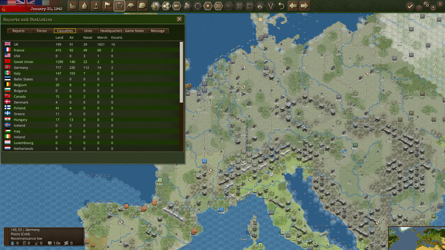Viewport: 445px width, 250px height.
Task: Click the dotted square border hexagon
Action: click(x=250, y=6)
